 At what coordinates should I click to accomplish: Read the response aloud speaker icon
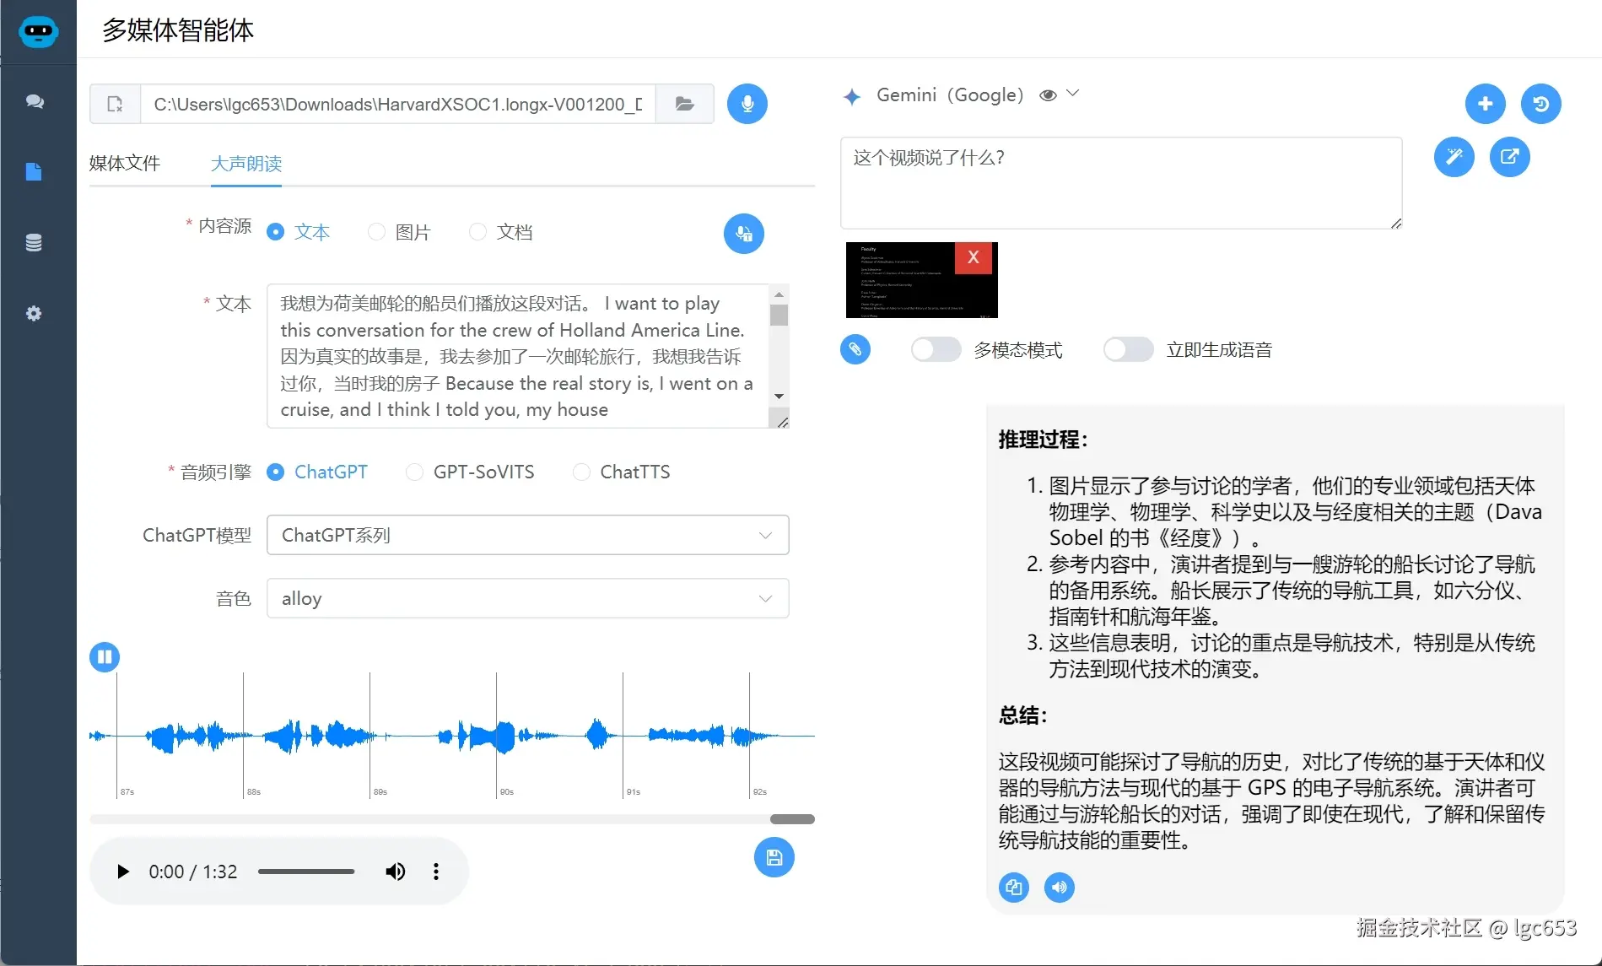tap(1060, 887)
